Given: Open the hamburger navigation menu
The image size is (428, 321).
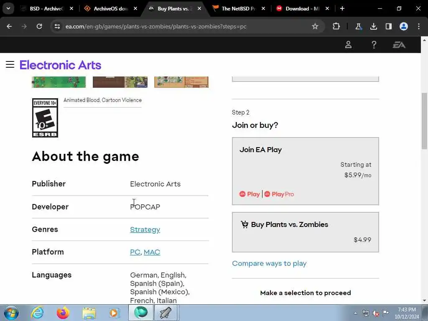Looking at the screenshot, I should coord(10,65).
